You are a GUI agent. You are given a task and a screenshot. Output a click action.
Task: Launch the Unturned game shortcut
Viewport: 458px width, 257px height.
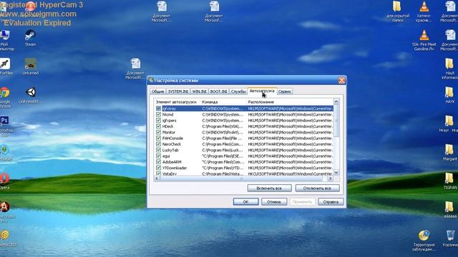point(30,66)
